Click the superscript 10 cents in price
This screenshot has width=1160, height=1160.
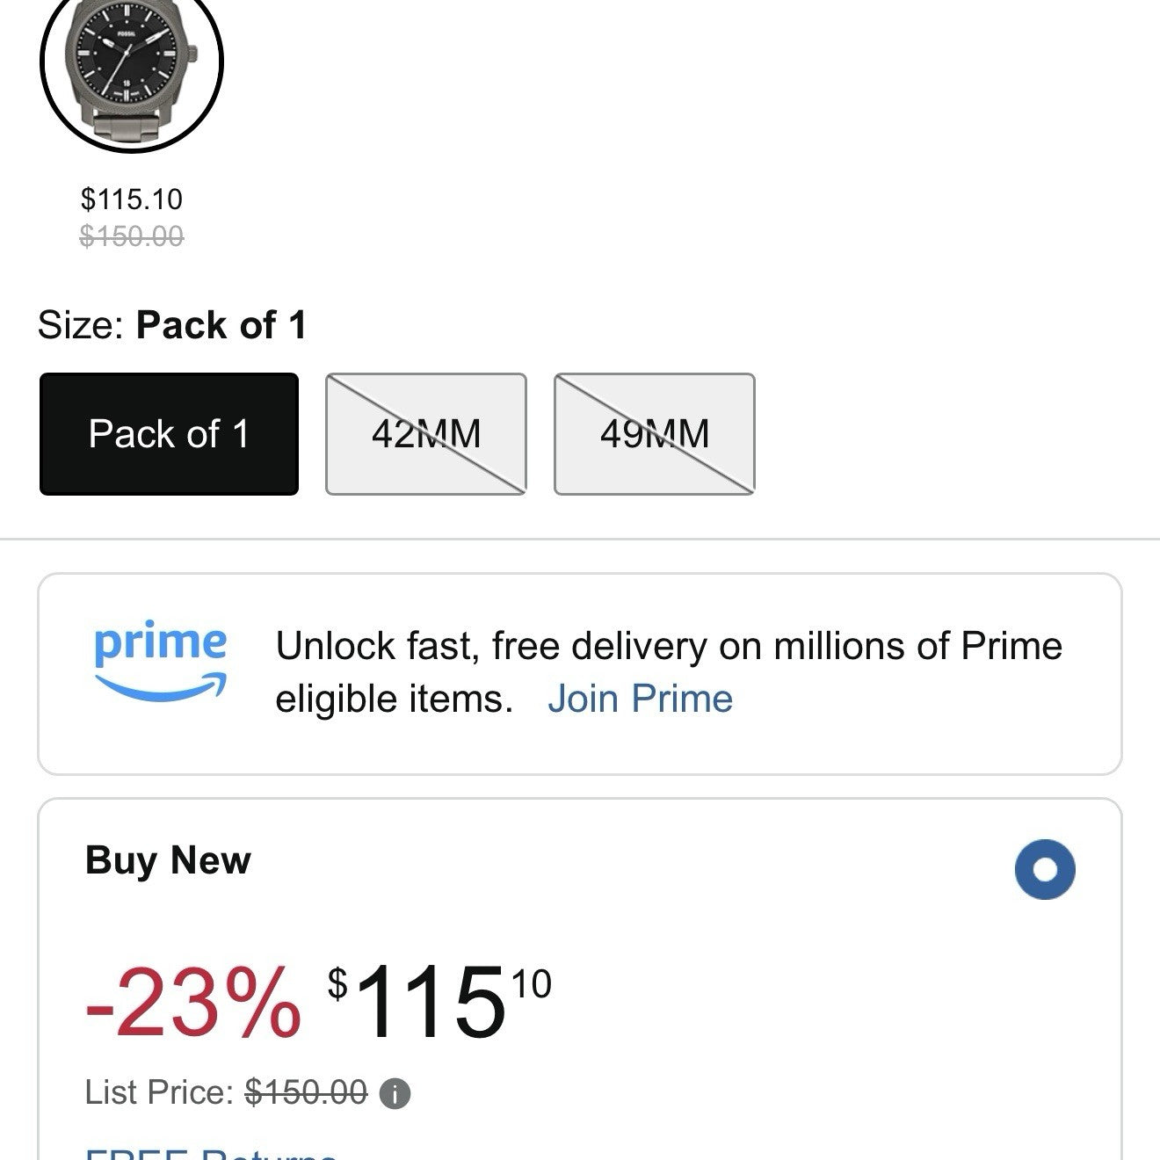point(531,984)
